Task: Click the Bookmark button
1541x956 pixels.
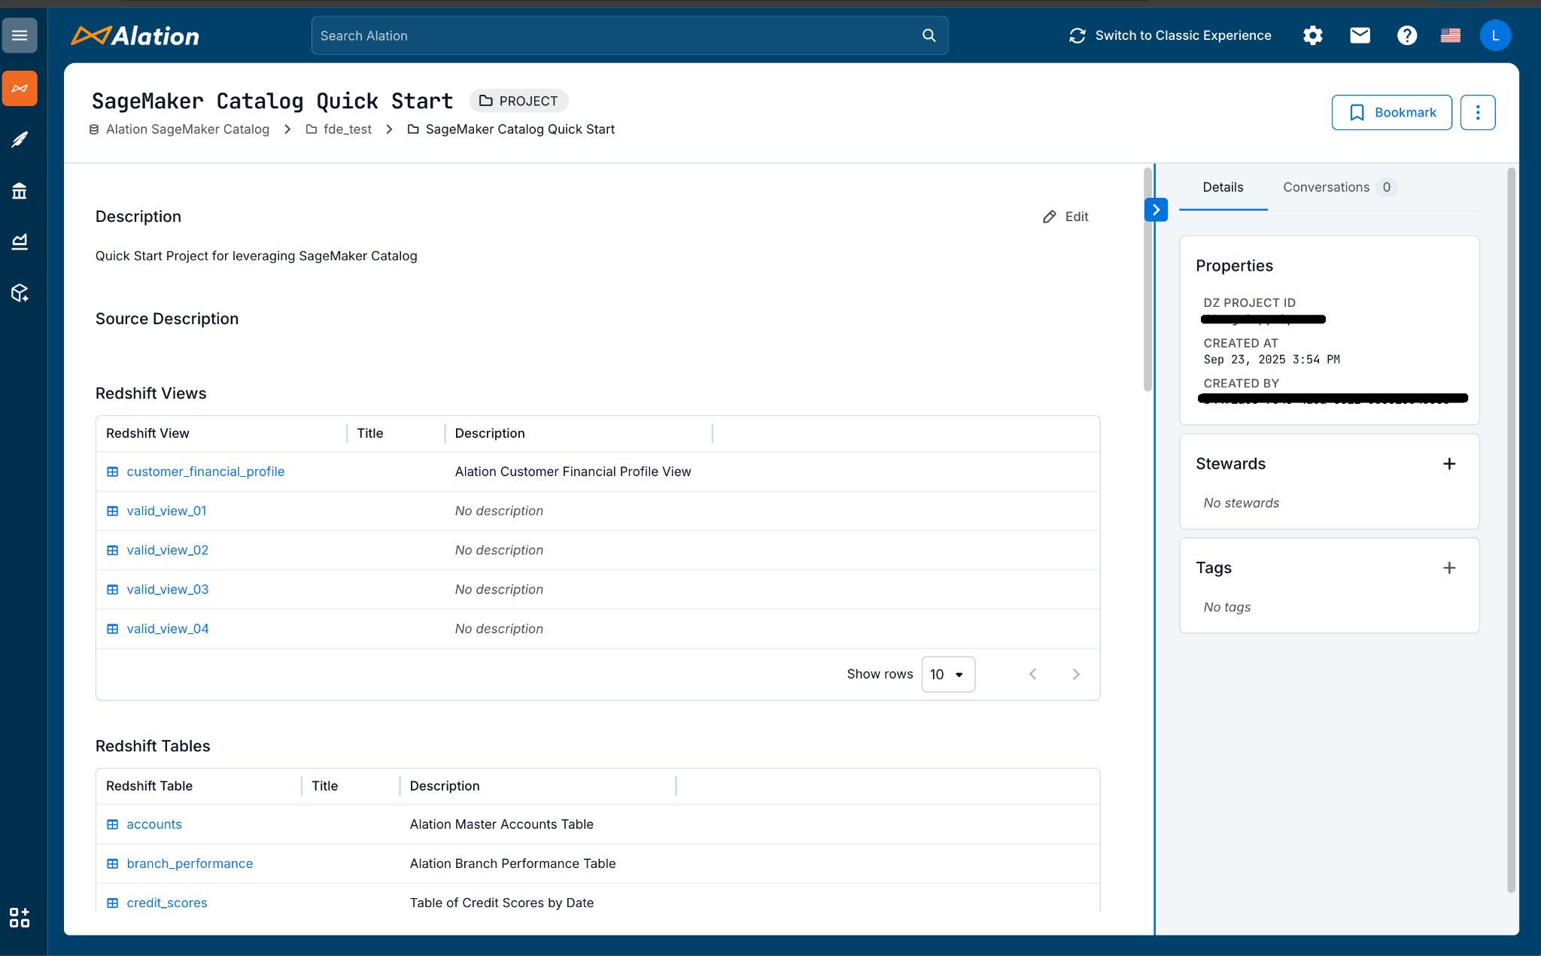Action: pos(1391,113)
